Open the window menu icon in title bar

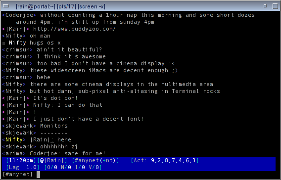pyautogui.click(x=6, y=6)
